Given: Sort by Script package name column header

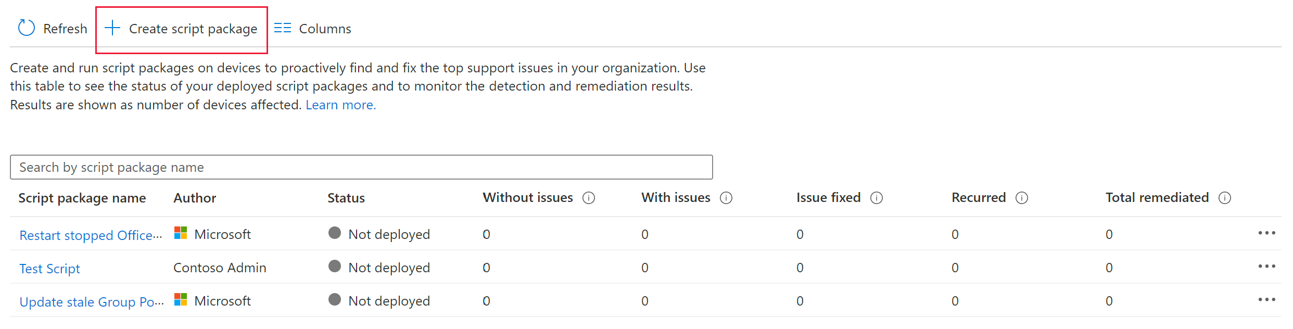Looking at the screenshot, I should tap(82, 198).
